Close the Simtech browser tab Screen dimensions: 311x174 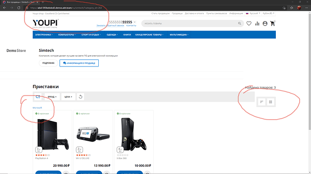pyautogui.click(x=37, y=2)
